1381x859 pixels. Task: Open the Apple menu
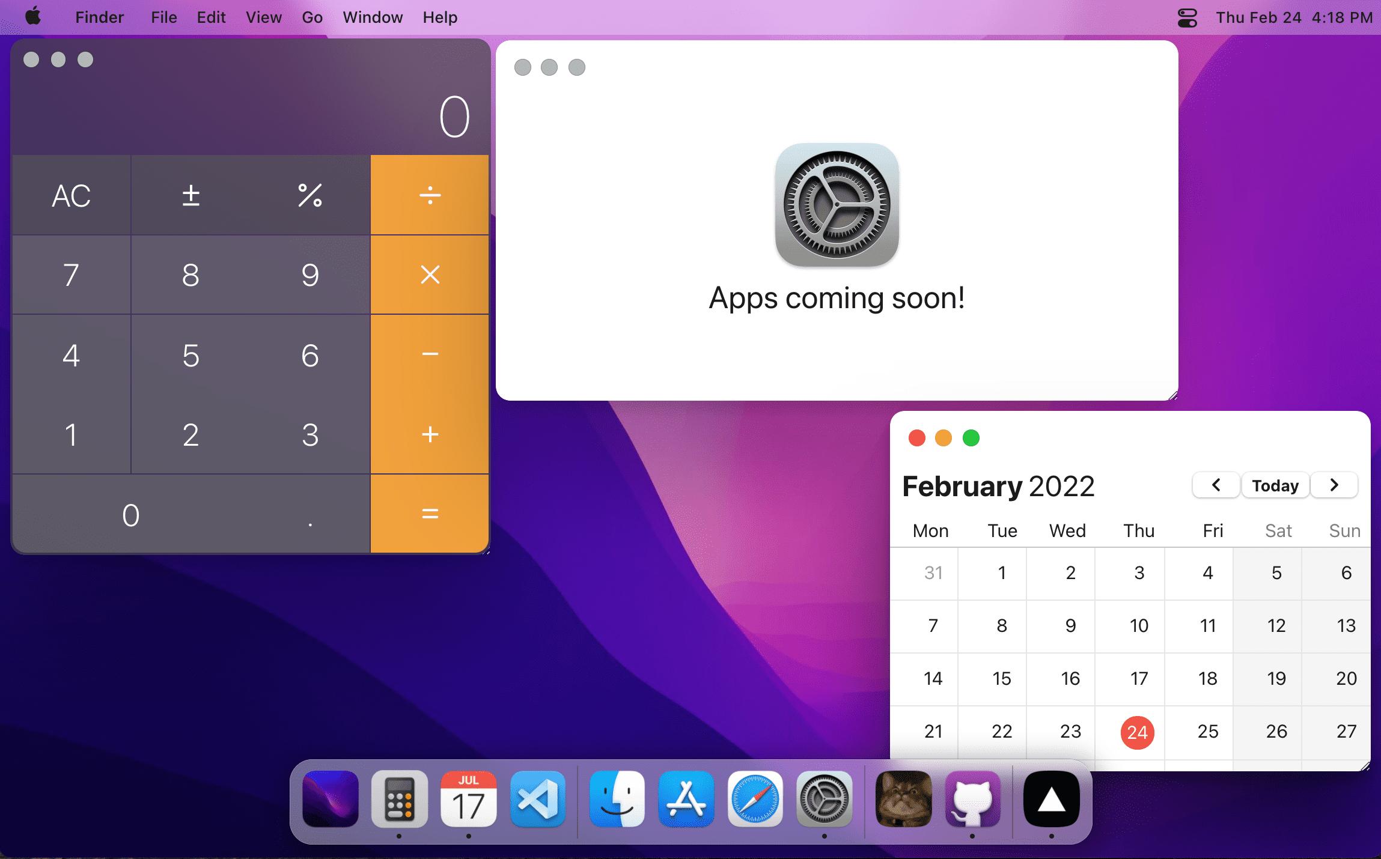(33, 17)
